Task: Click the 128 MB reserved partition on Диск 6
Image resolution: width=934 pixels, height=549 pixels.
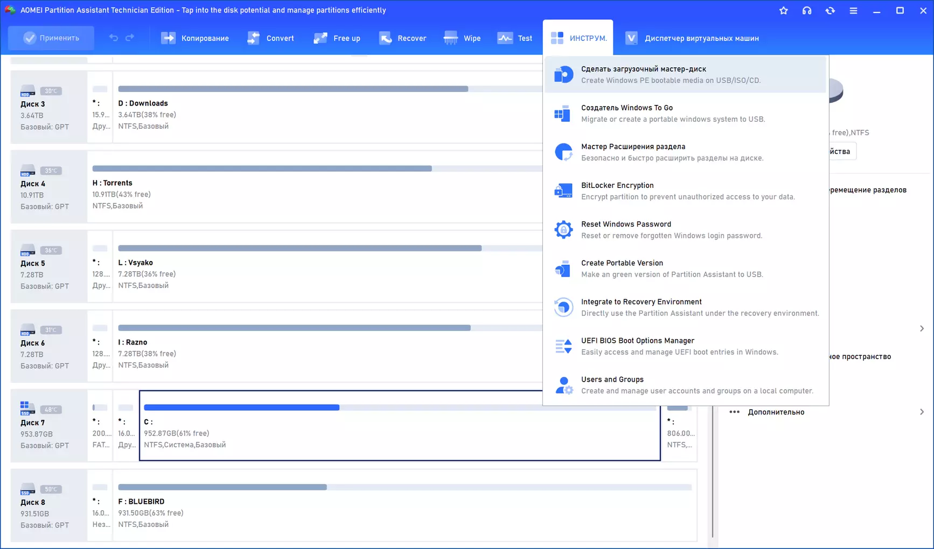Action: coord(100,346)
